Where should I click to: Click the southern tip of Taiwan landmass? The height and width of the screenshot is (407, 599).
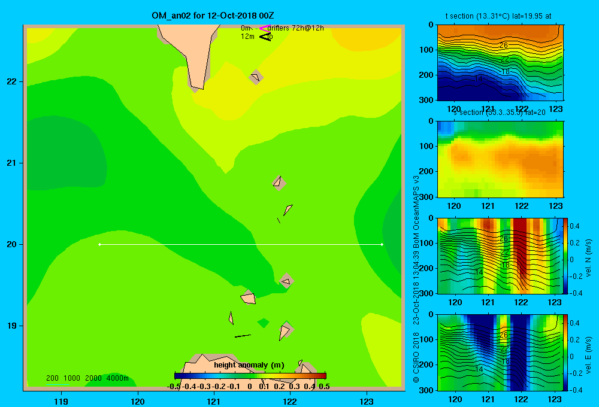(196, 86)
